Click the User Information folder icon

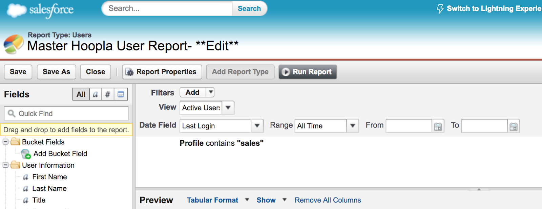click(x=15, y=165)
